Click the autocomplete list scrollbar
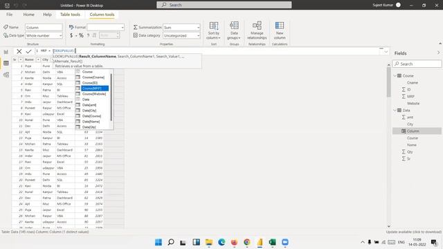Viewport: 443px width, 249px height. tap(111, 98)
